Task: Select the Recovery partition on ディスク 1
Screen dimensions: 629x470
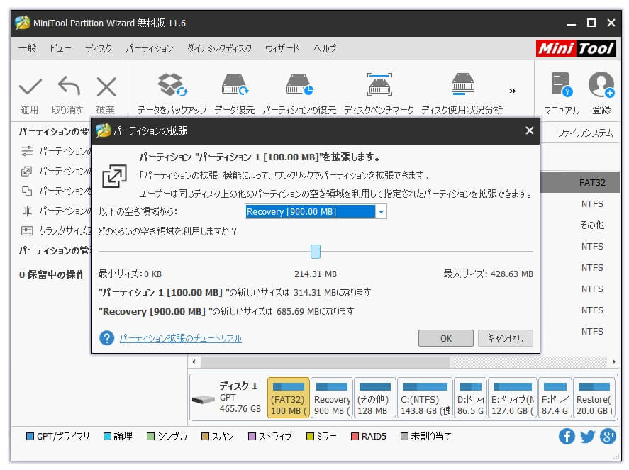Action: [x=330, y=397]
